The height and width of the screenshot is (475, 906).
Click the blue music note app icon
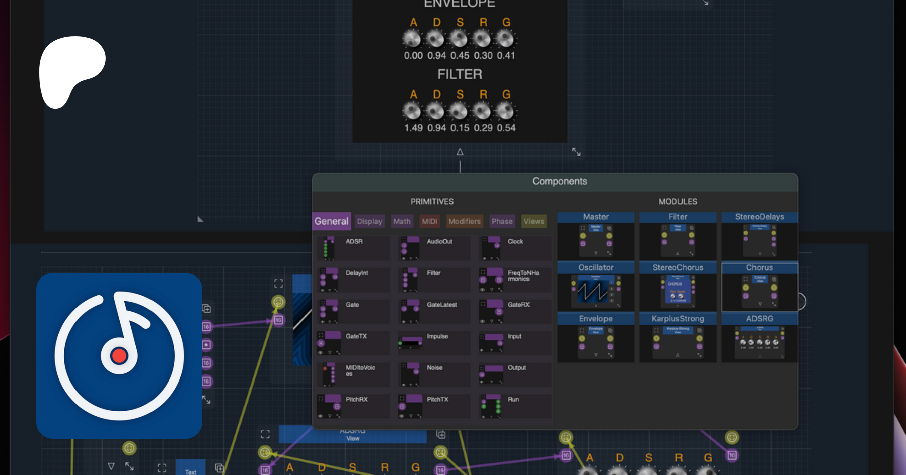pos(119,355)
